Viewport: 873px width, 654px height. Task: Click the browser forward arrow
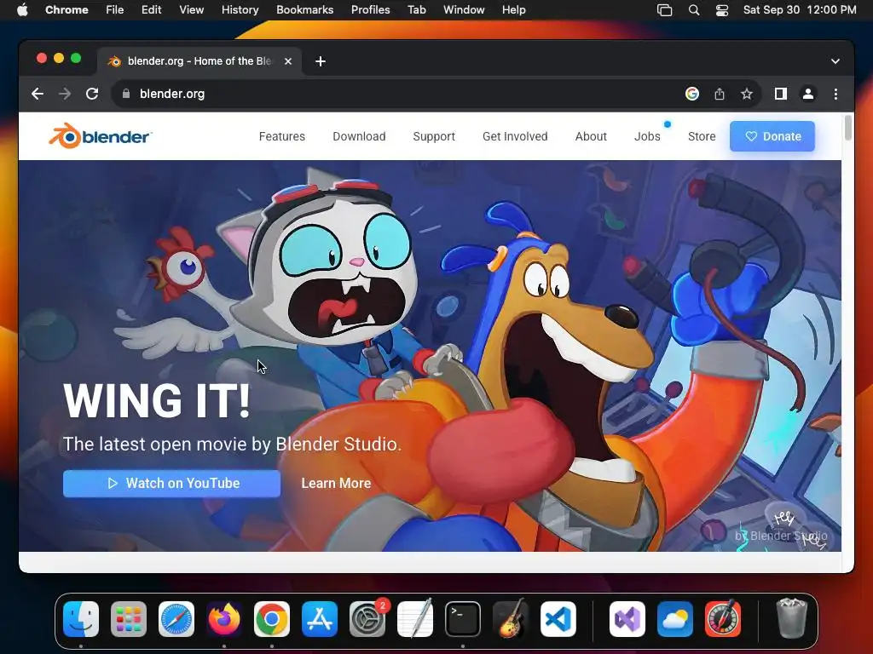coord(65,94)
